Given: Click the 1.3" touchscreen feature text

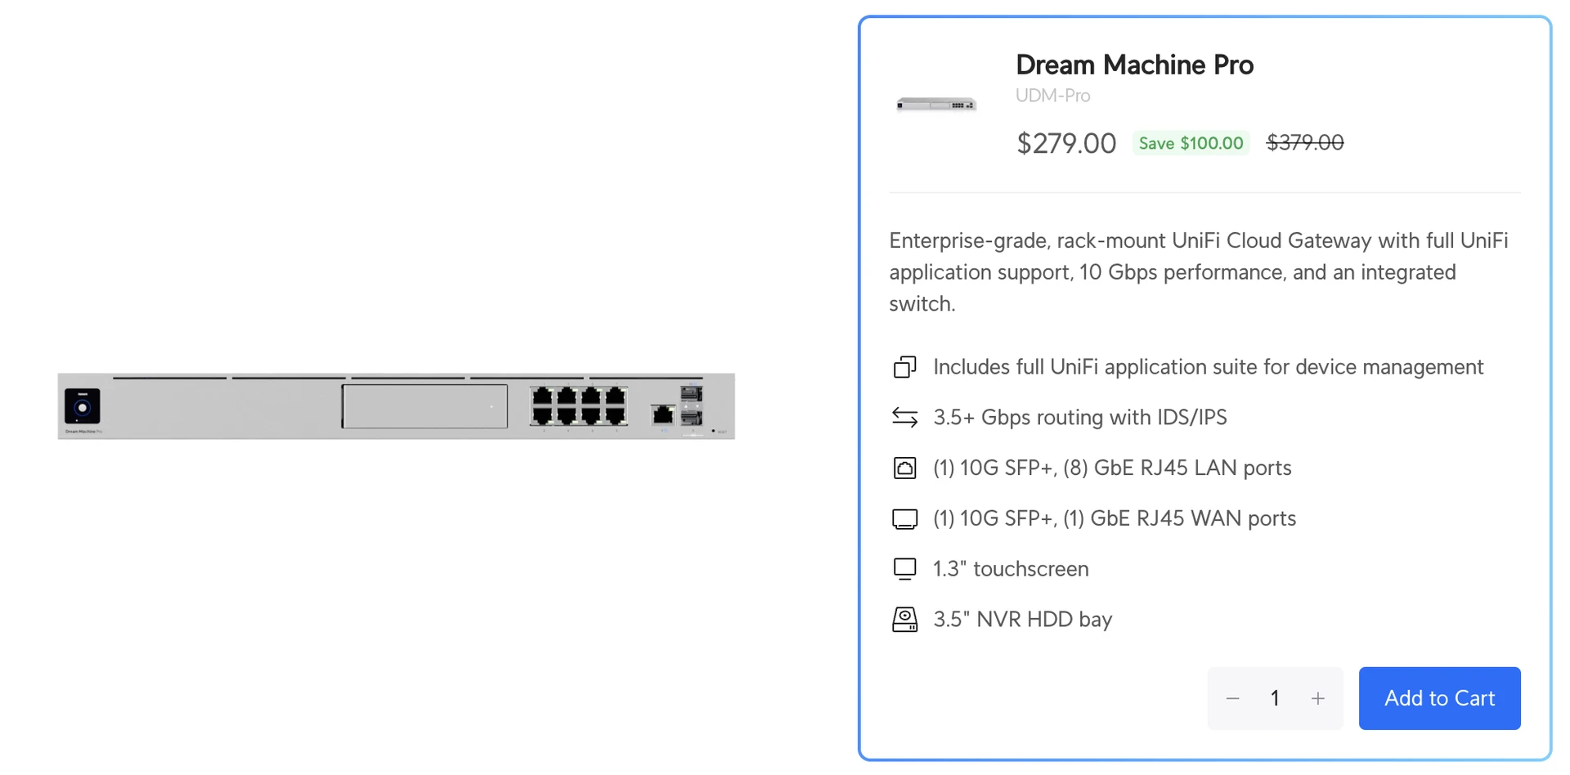Looking at the screenshot, I should click(x=1012, y=568).
